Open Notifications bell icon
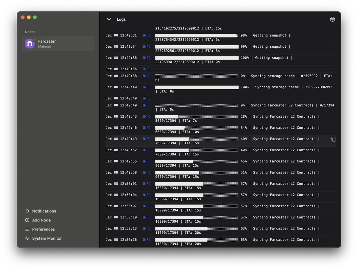This screenshot has height=270, width=358. 27,211
